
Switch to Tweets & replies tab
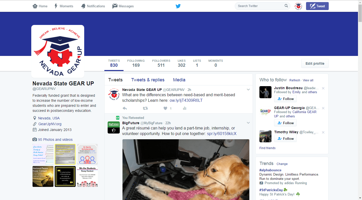coord(148,80)
